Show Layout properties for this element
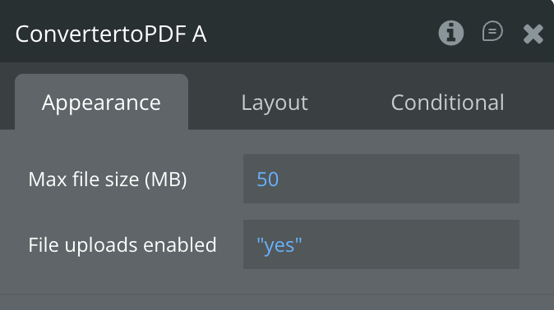 [x=275, y=103]
